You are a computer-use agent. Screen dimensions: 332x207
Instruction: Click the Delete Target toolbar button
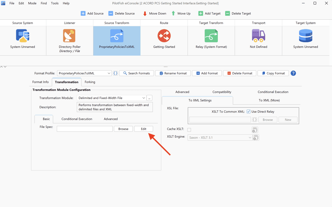pos(238,13)
